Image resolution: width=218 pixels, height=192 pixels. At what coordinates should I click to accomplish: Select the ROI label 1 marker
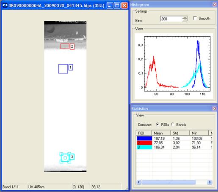[71, 68]
